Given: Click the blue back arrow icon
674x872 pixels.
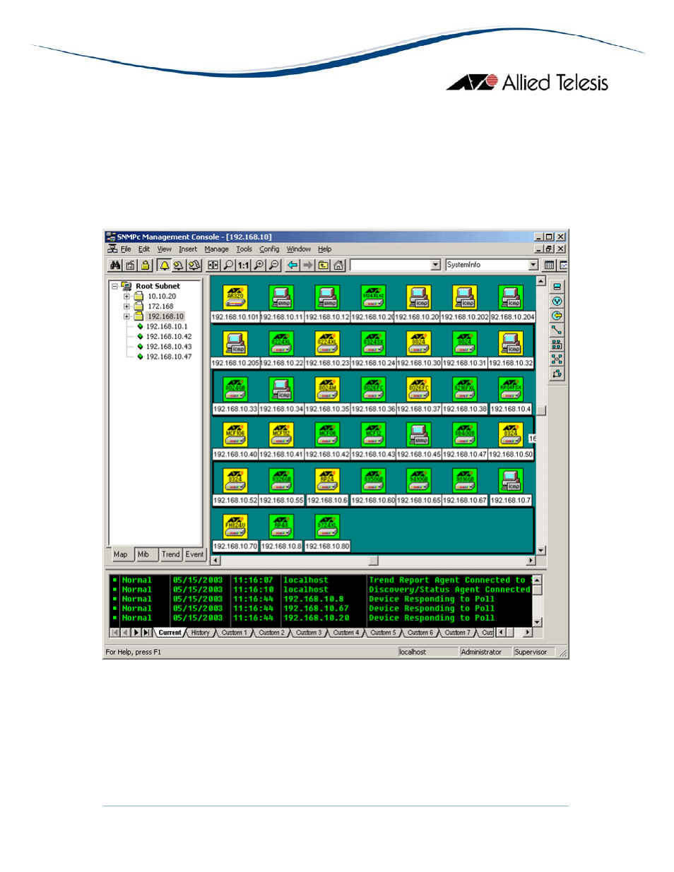Looking at the screenshot, I should point(292,265).
